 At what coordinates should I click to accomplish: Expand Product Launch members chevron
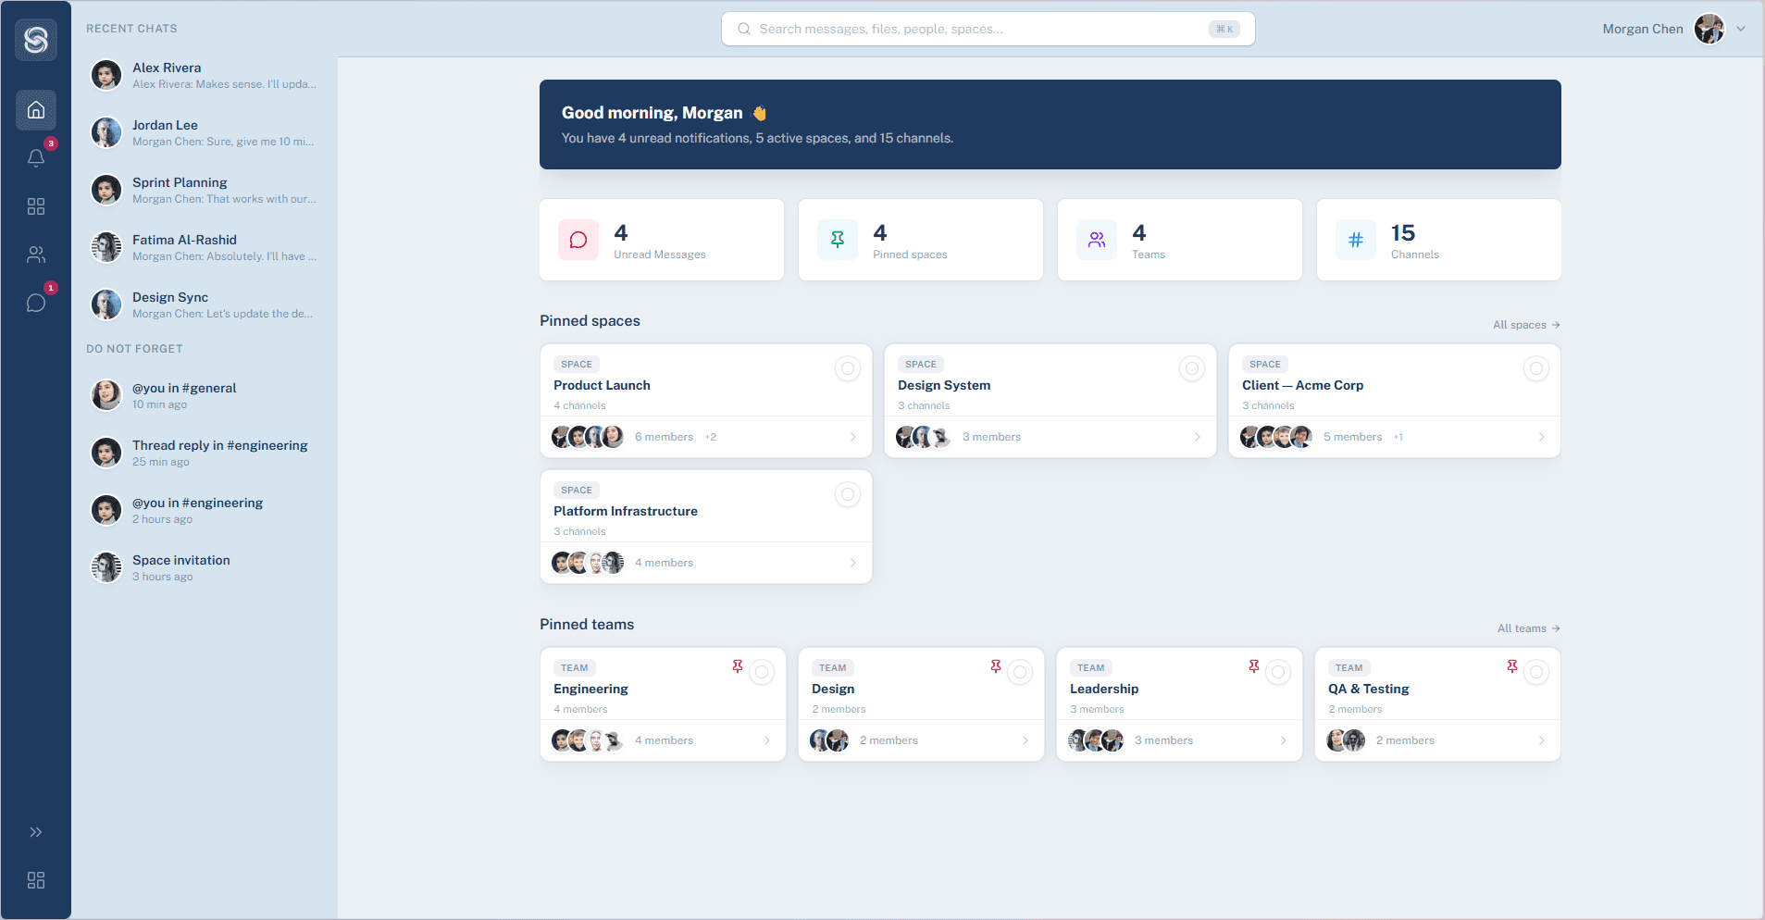853,437
